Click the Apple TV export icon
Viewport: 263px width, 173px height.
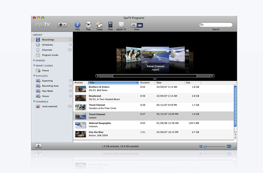pos(121,24)
